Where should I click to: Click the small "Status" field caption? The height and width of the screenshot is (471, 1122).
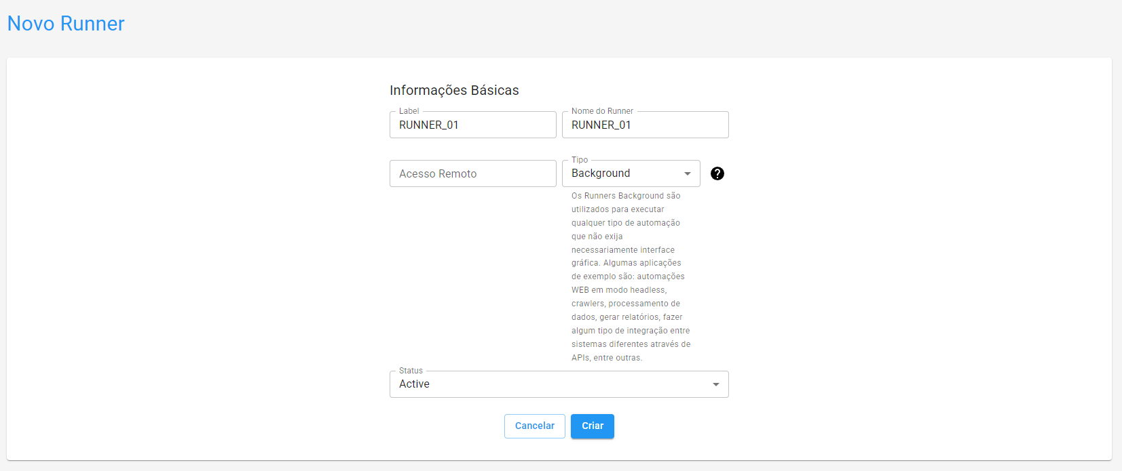click(x=411, y=371)
